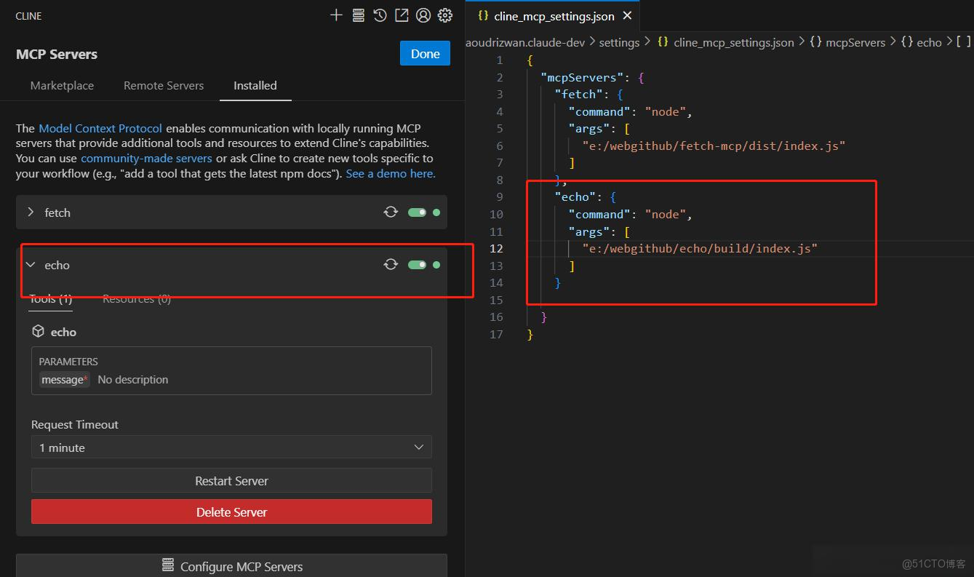Refresh the echo server

[391, 265]
